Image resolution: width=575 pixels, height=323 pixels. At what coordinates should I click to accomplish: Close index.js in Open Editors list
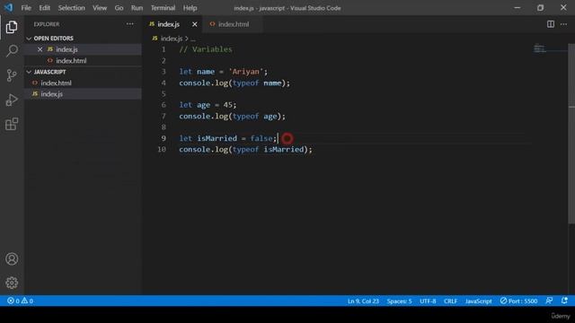click(x=40, y=49)
